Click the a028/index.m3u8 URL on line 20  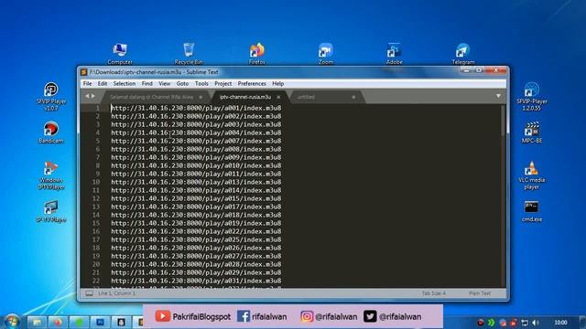point(196,264)
